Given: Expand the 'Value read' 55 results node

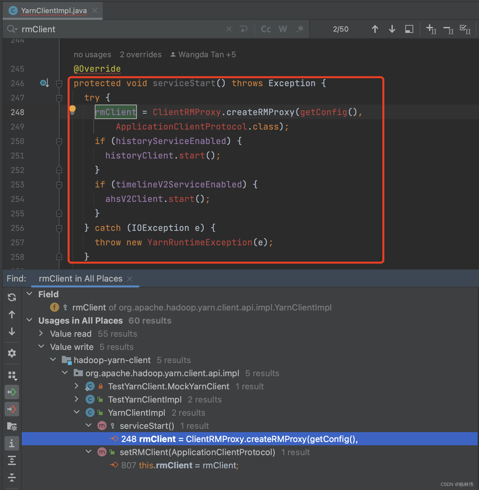Looking at the screenshot, I should pos(41,333).
